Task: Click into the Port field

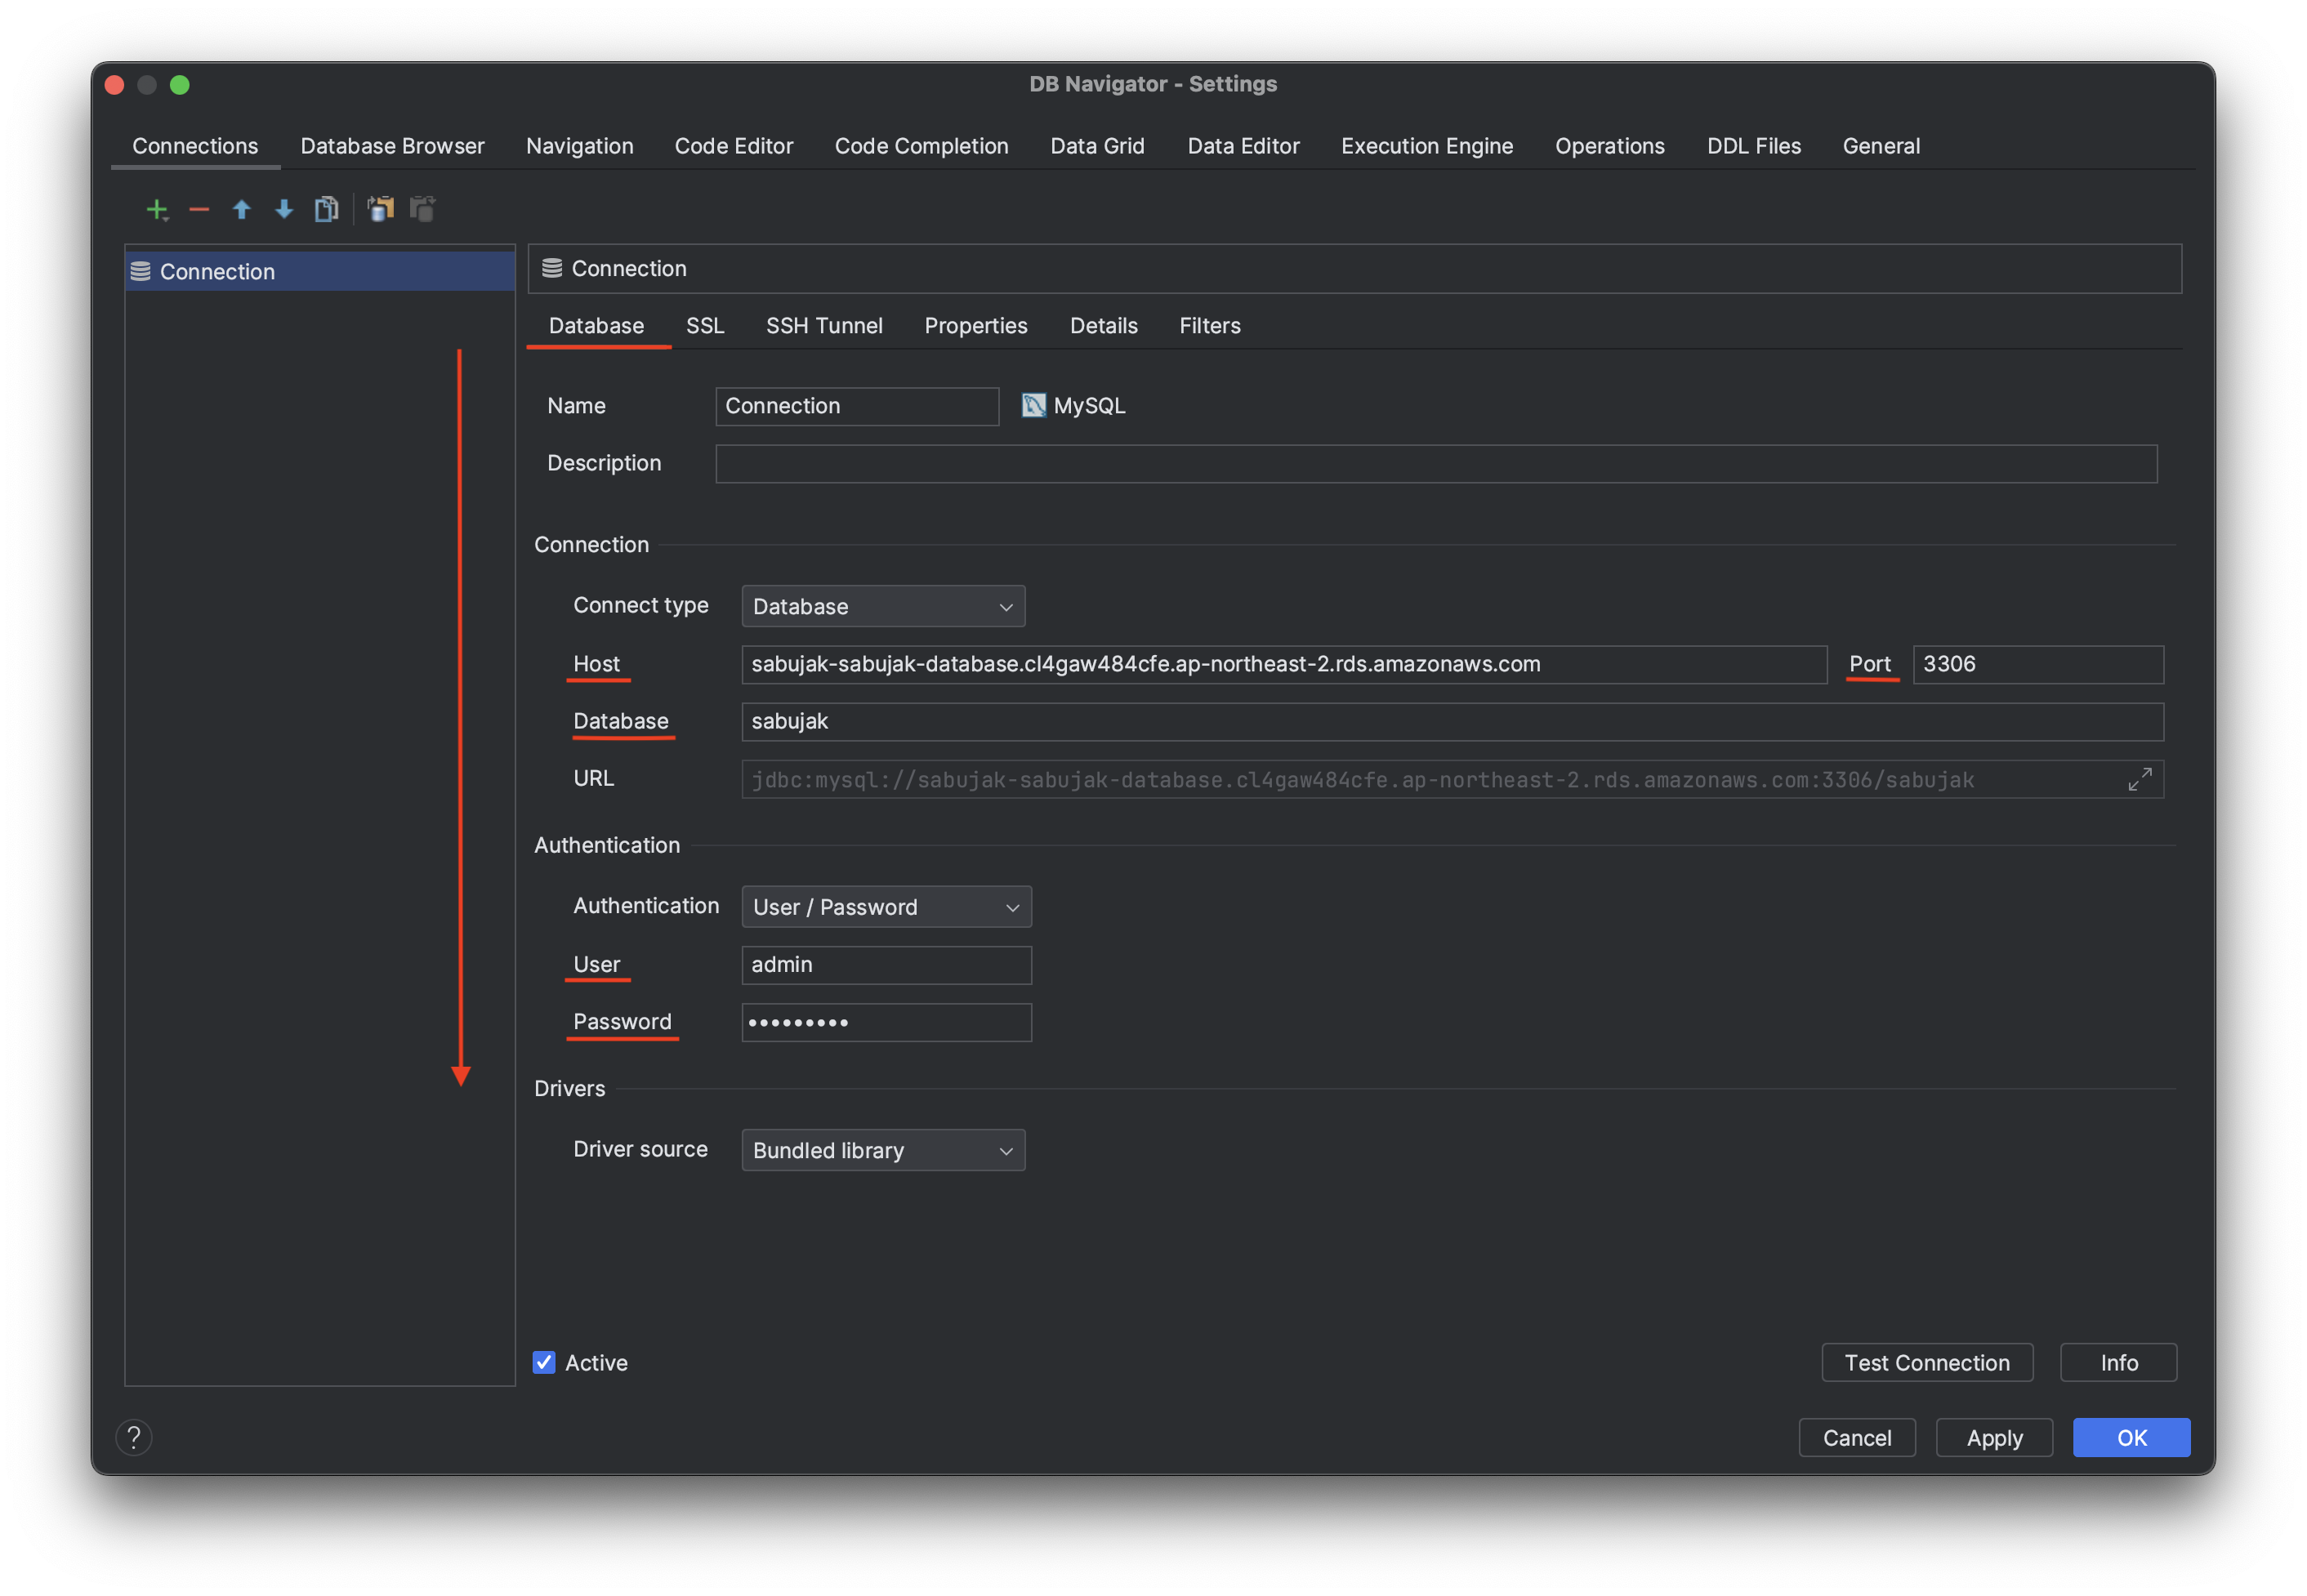Action: pos(2037,665)
